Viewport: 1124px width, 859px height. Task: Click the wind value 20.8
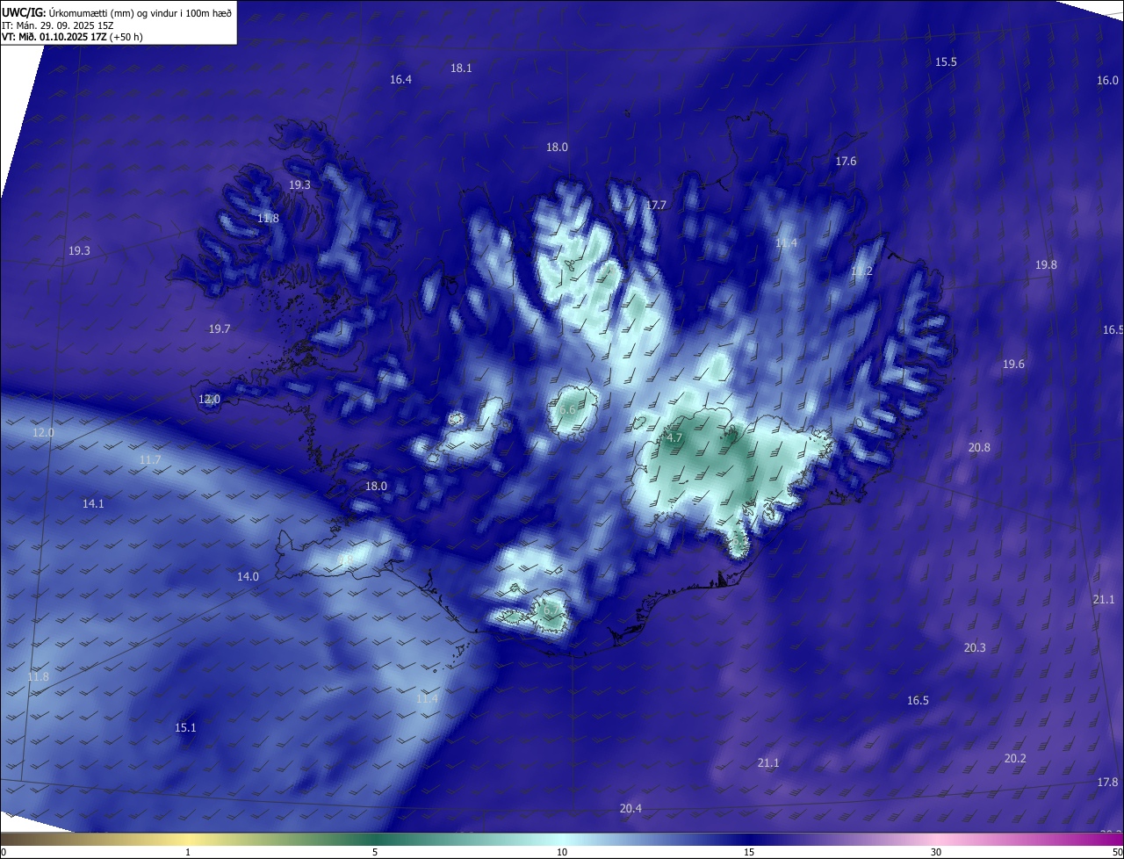pos(979,447)
